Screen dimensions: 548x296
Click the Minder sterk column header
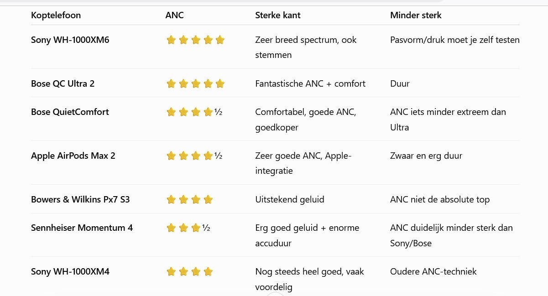(x=416, y=16)
